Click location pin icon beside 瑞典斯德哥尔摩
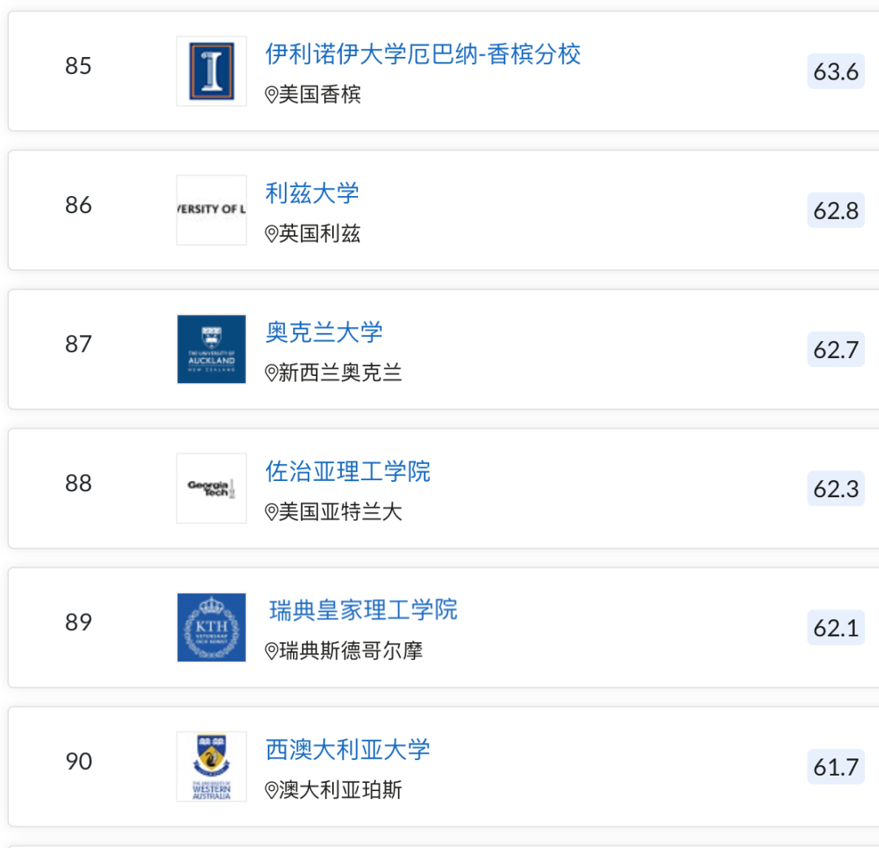Image resolution: width=879 pixels, height=848 pixels. point(272,652)
